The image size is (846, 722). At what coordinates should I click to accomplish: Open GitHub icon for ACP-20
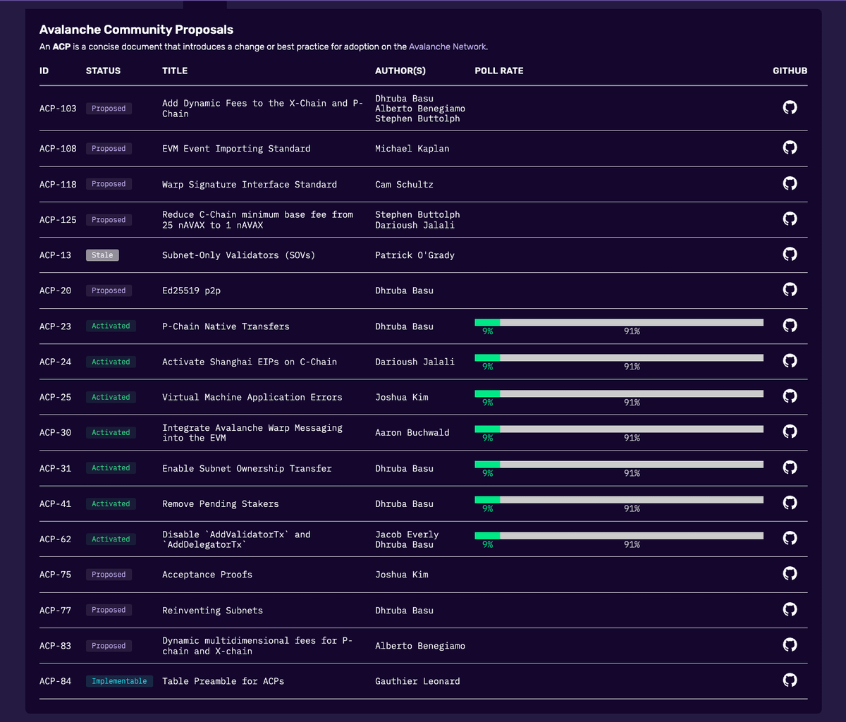tap(790, 290)
